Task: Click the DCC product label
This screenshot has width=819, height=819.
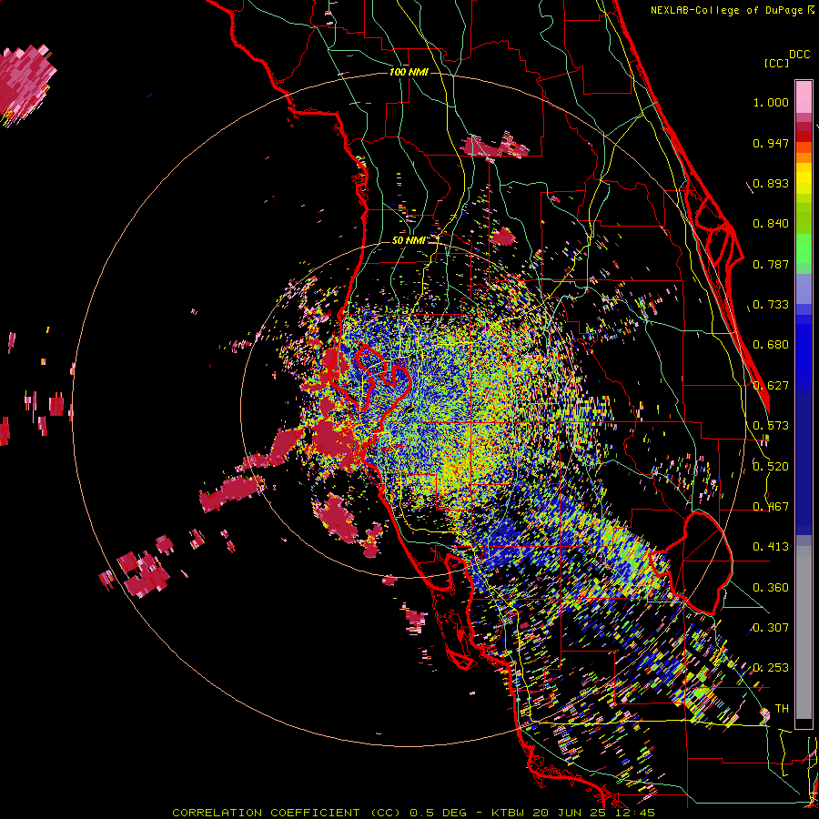Action: click(799, 55)
